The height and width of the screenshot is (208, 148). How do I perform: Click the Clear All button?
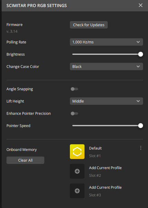25,160
